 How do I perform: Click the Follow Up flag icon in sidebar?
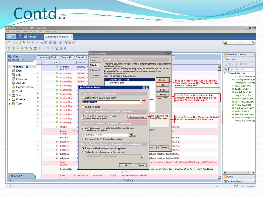click(13, 79)
